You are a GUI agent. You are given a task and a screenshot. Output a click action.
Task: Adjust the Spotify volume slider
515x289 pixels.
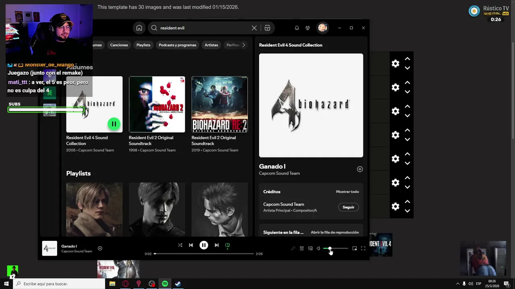336,248
